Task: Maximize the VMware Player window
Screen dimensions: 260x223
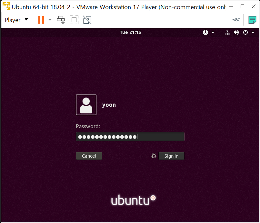Action: (243, 6)
